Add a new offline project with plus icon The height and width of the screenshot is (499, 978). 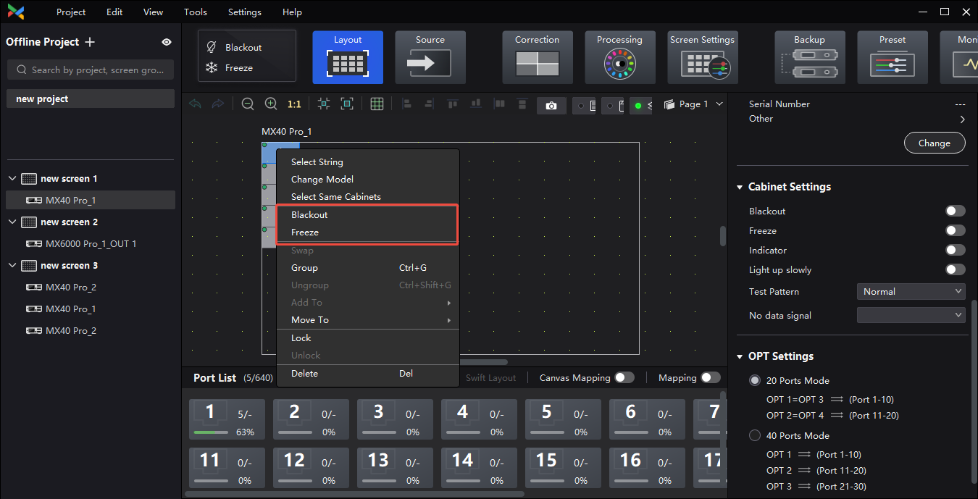(90, 42)
